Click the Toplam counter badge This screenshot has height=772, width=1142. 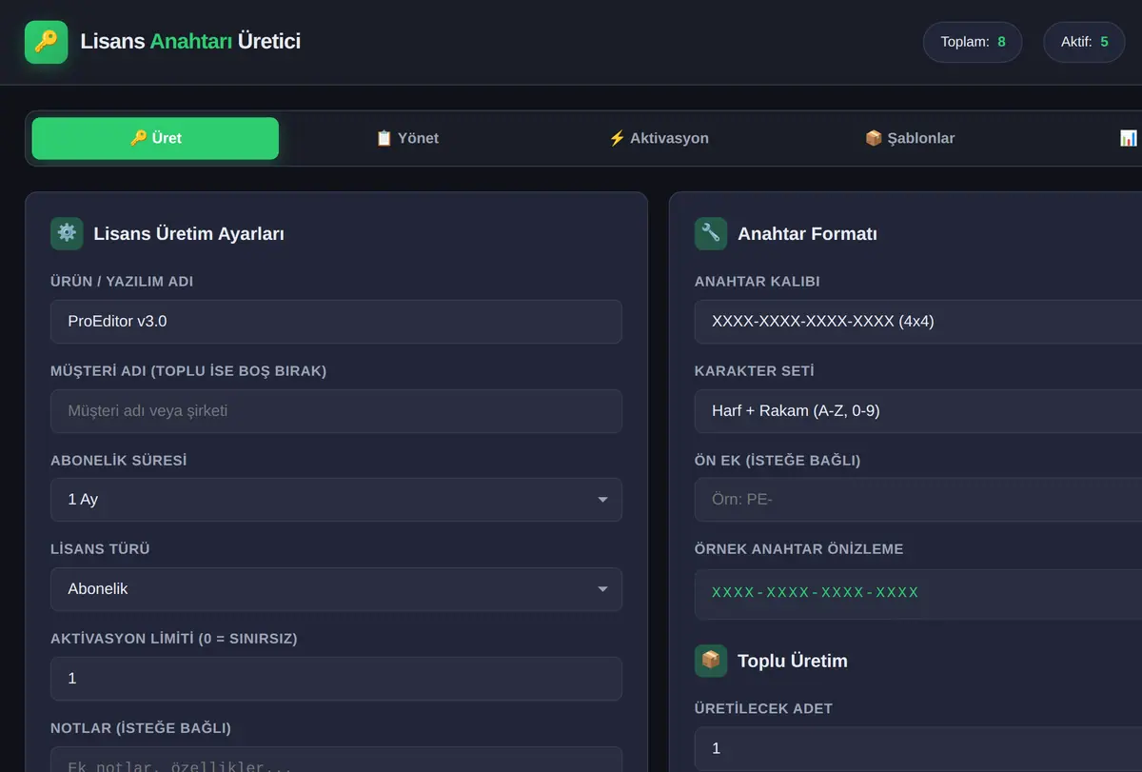tap(973, 42)
